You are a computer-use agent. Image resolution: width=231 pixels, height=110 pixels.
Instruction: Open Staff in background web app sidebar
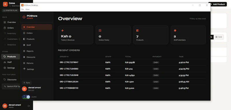pos(11,62)
